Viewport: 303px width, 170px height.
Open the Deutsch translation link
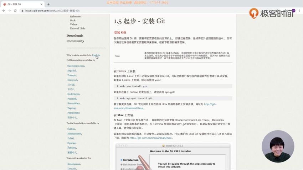[72, 169]
